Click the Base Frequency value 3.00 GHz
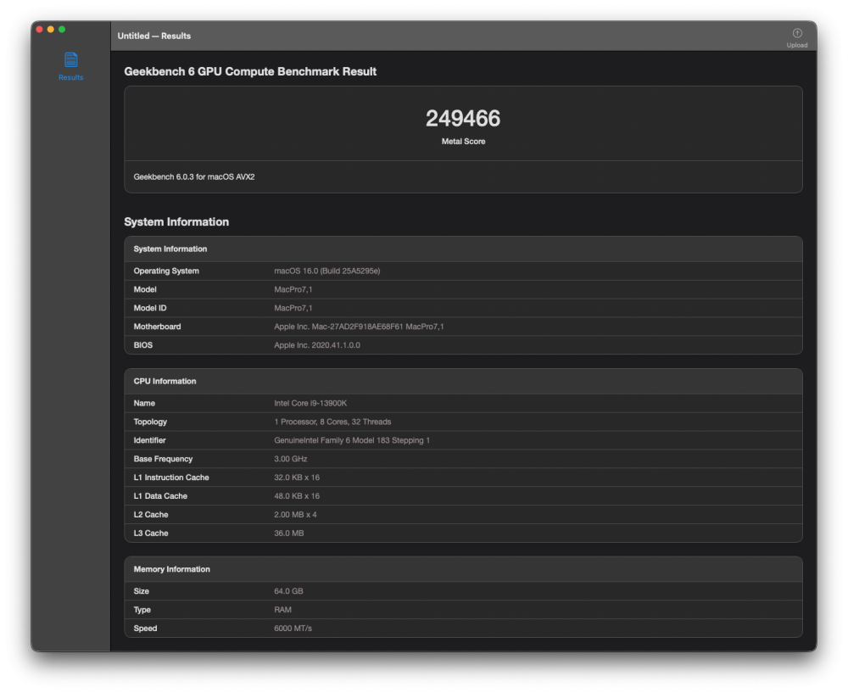Image resolution: width=848 pixels, height=693 pixels. (x=290, y=459)
